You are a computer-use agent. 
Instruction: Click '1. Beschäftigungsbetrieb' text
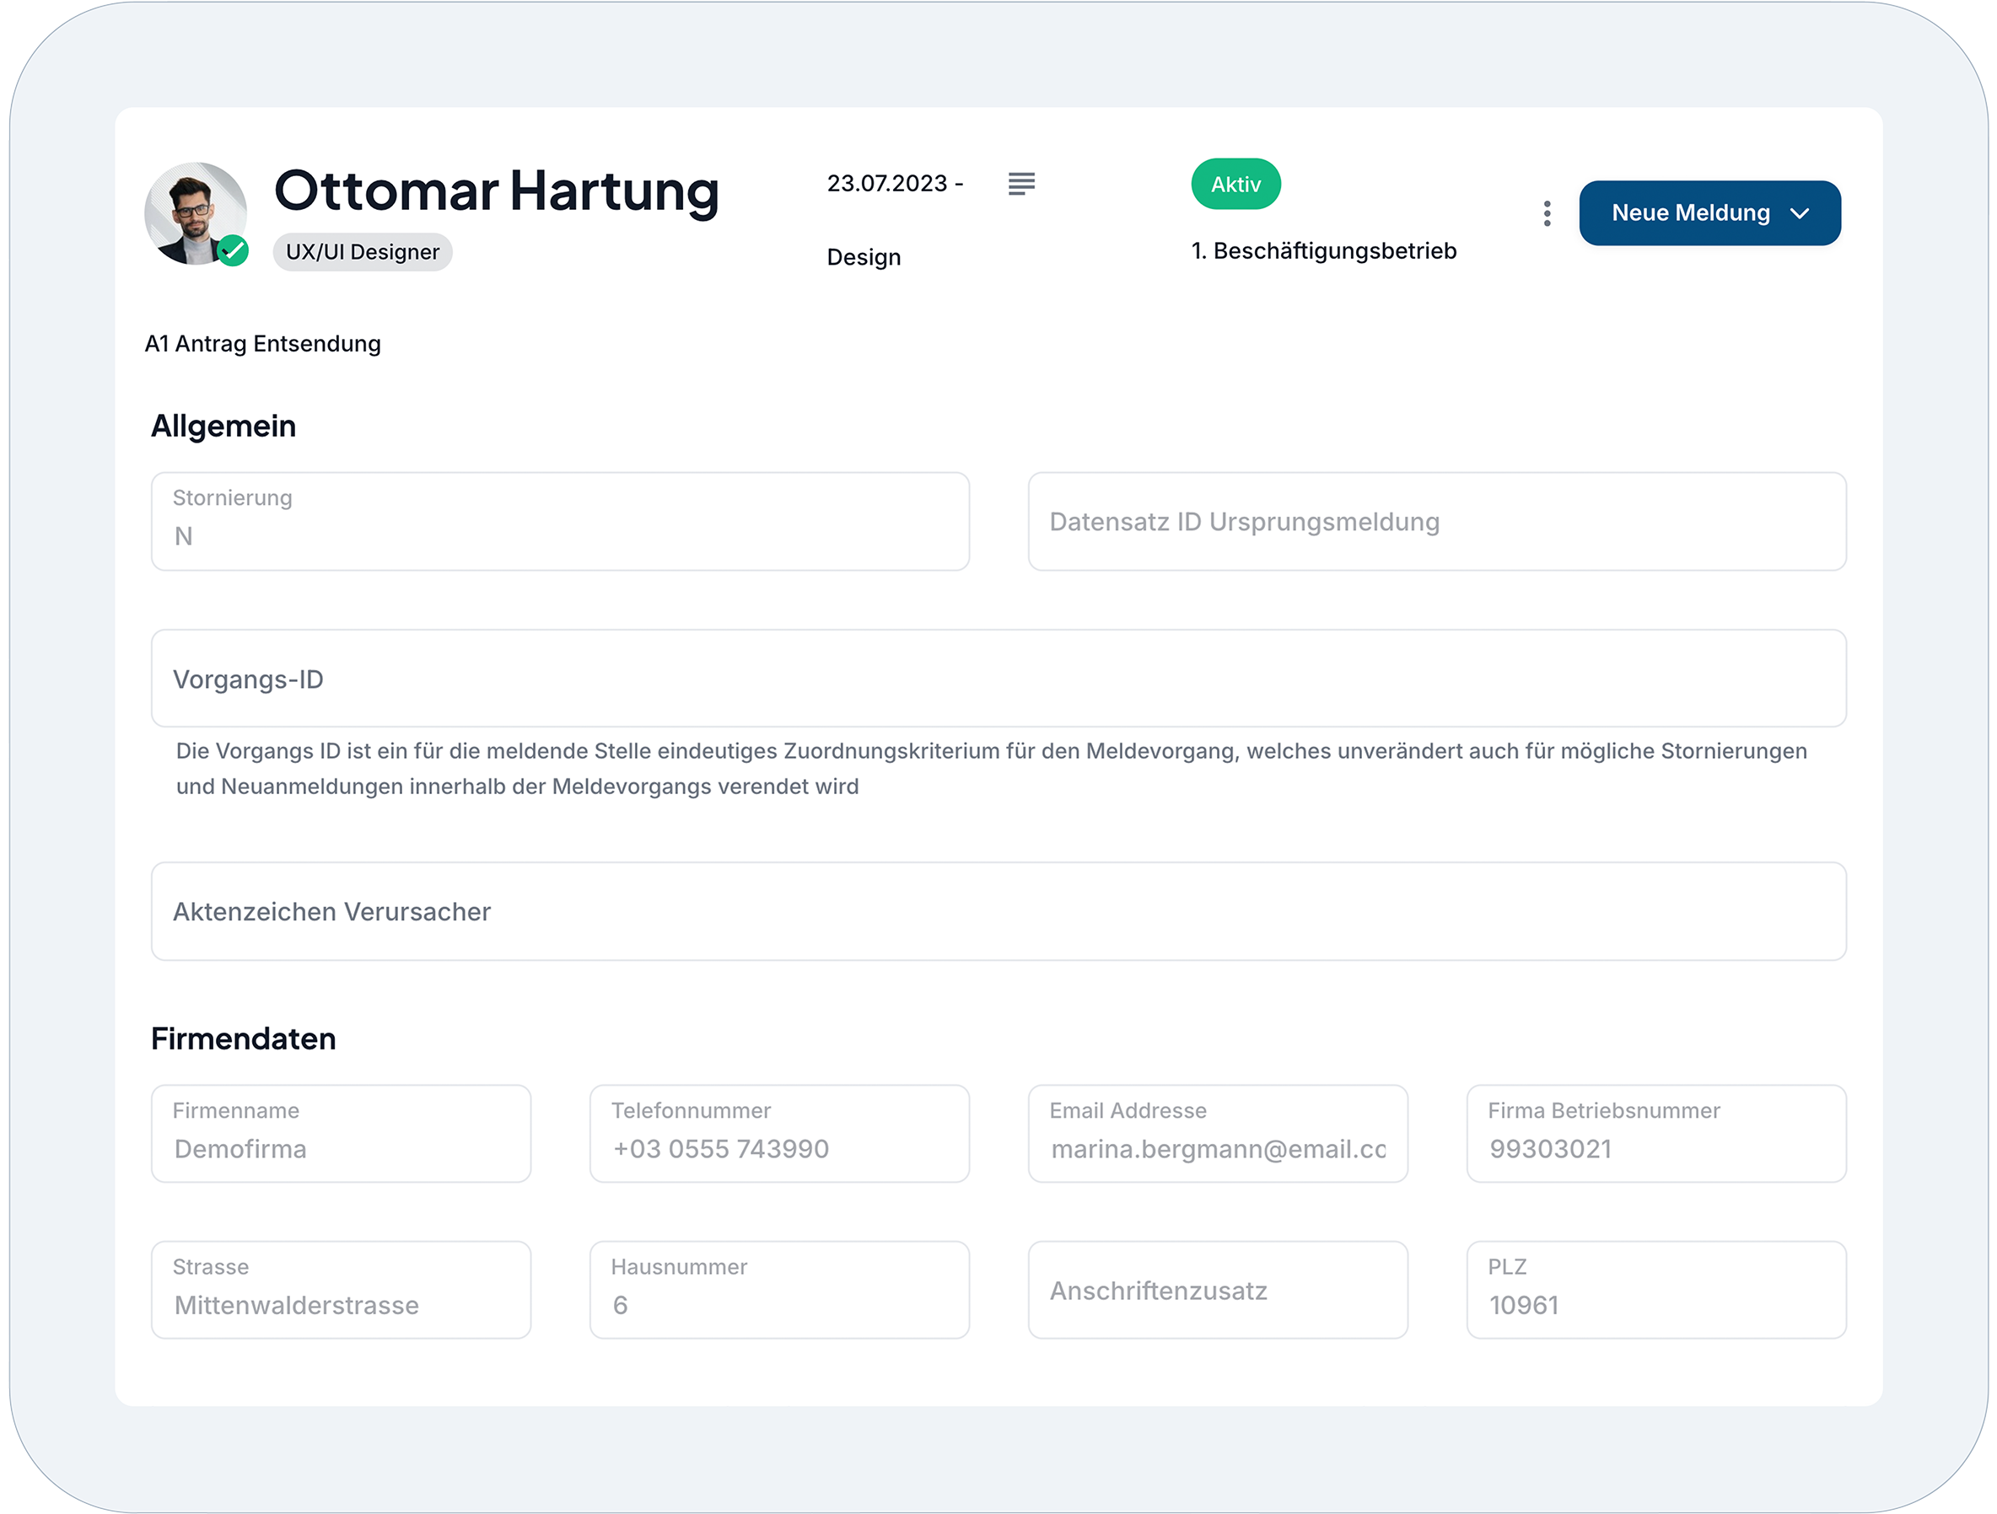[1323, 251]
